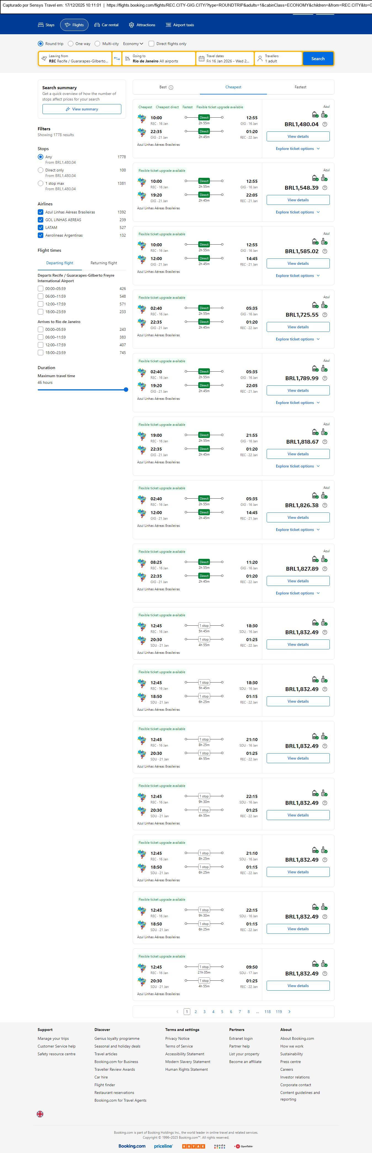Click the Leaving from Recife input field
Image resolution: width=372 pixels, height=1153 pixels.
(75, 59)
